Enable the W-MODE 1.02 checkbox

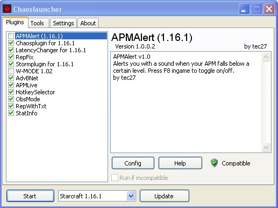tap(11, 71)
